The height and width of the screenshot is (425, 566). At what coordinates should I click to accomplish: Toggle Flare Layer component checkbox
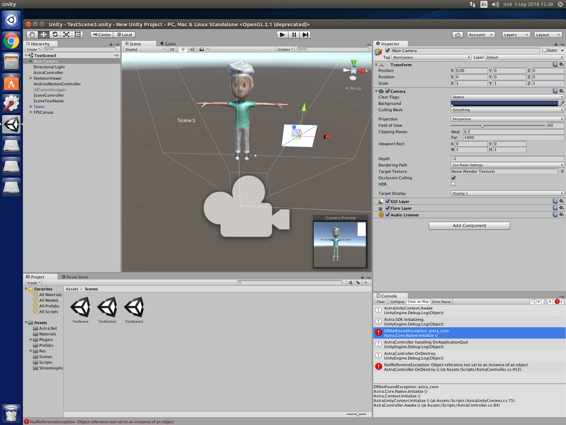(387, 208)
